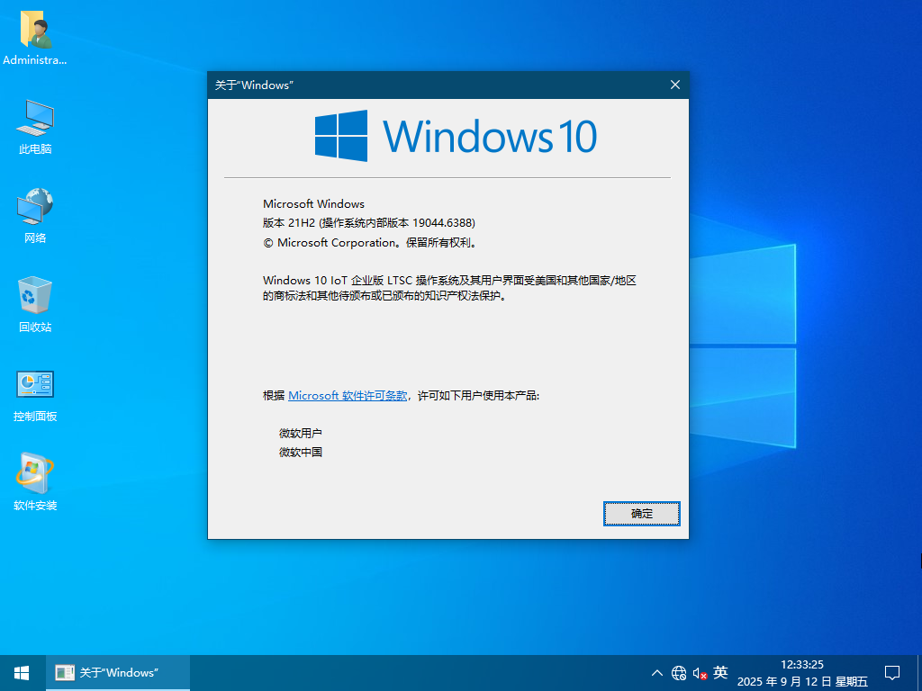
Task: Click the 关于"Windows" taskbar button
Action: [x=118, y=673]
